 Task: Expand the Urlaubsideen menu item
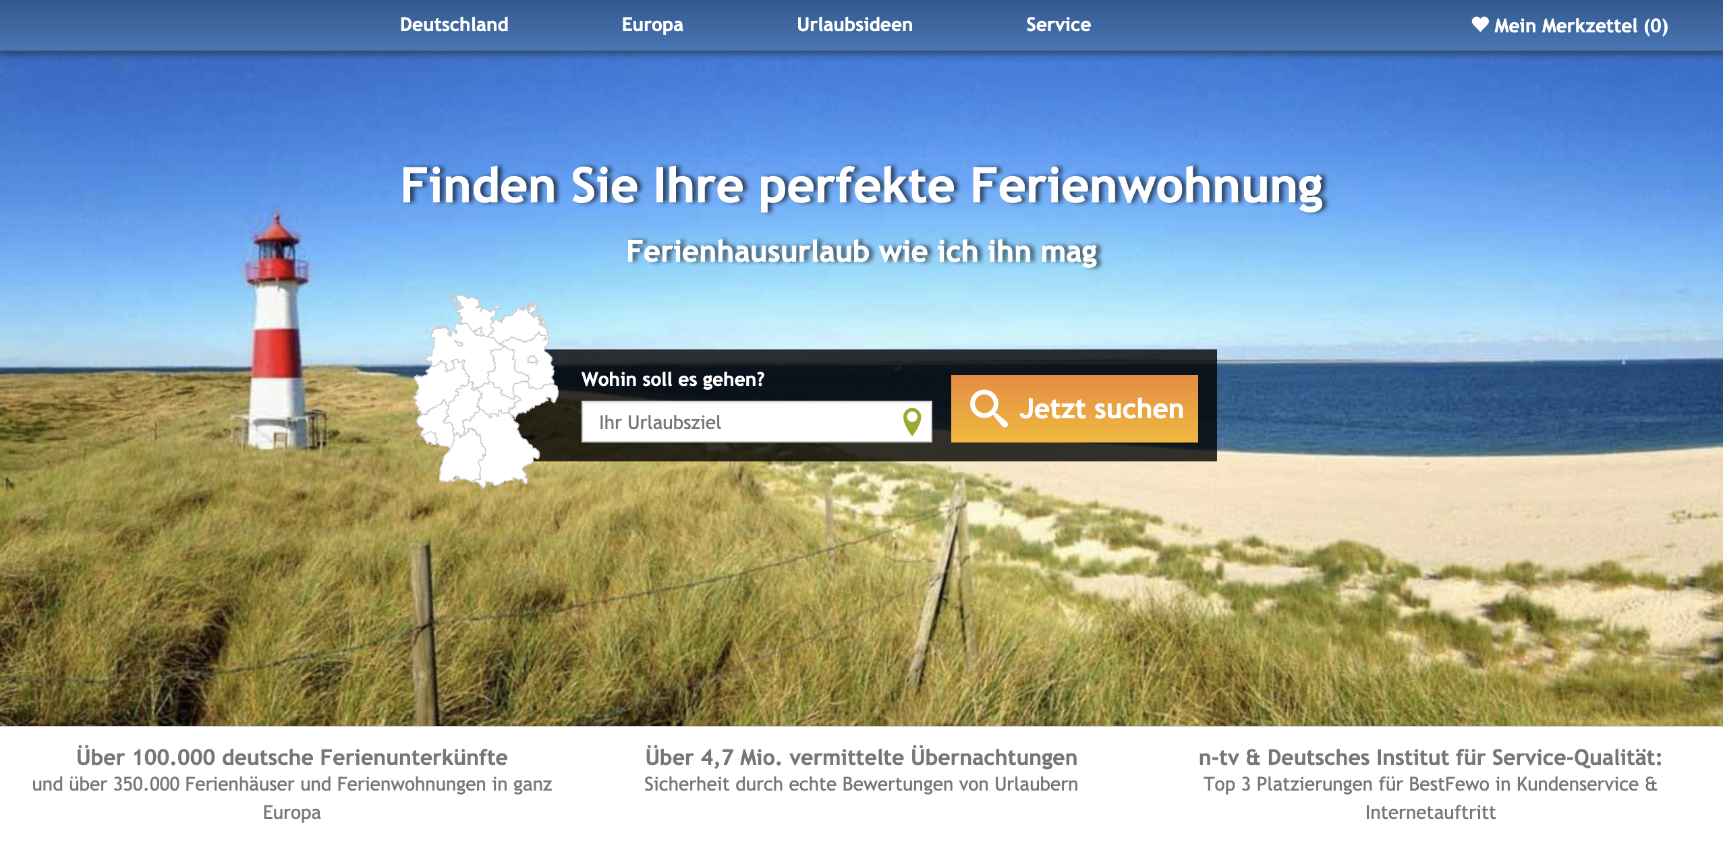854,25
